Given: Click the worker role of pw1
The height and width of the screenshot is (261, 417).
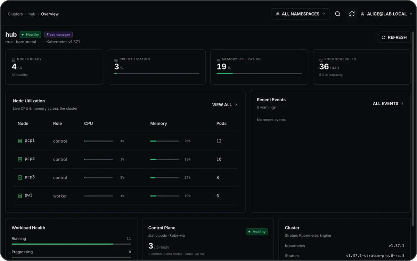Looking at the screenshot, I should click(60, 196).
